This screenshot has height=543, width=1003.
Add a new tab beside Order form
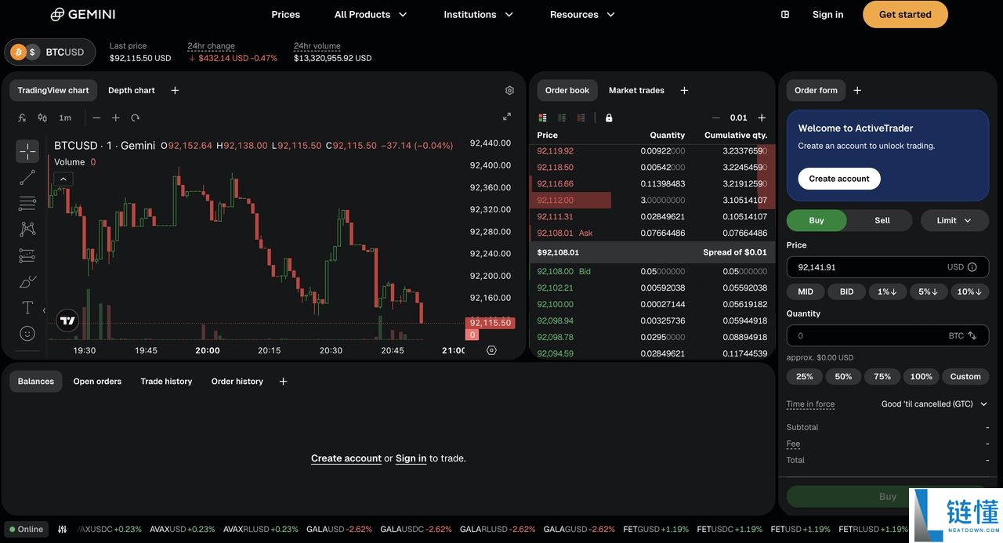pos(857,90)
